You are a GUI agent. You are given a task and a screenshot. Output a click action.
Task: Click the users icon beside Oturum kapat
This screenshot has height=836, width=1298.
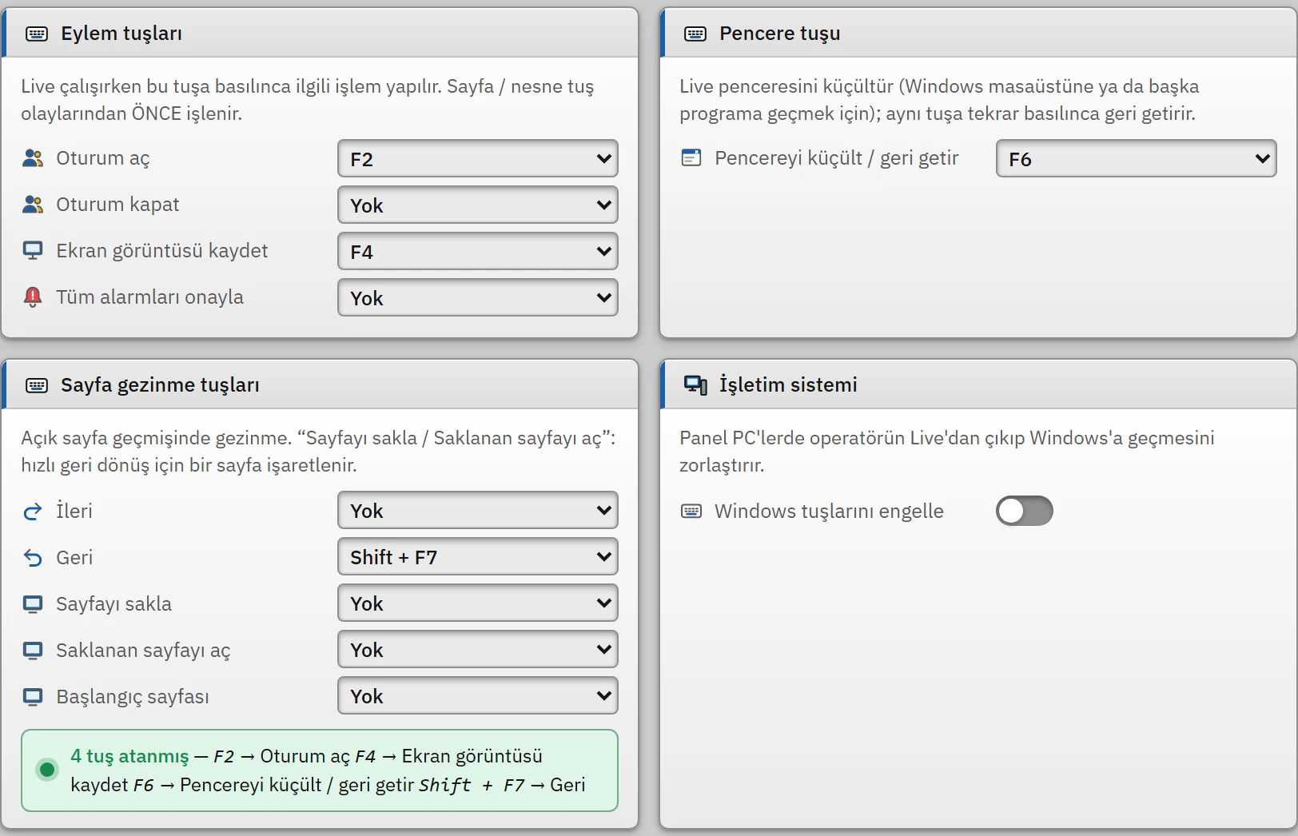tap(33, 205)
